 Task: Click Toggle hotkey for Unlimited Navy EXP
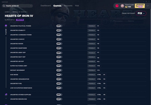click(92, 57)
